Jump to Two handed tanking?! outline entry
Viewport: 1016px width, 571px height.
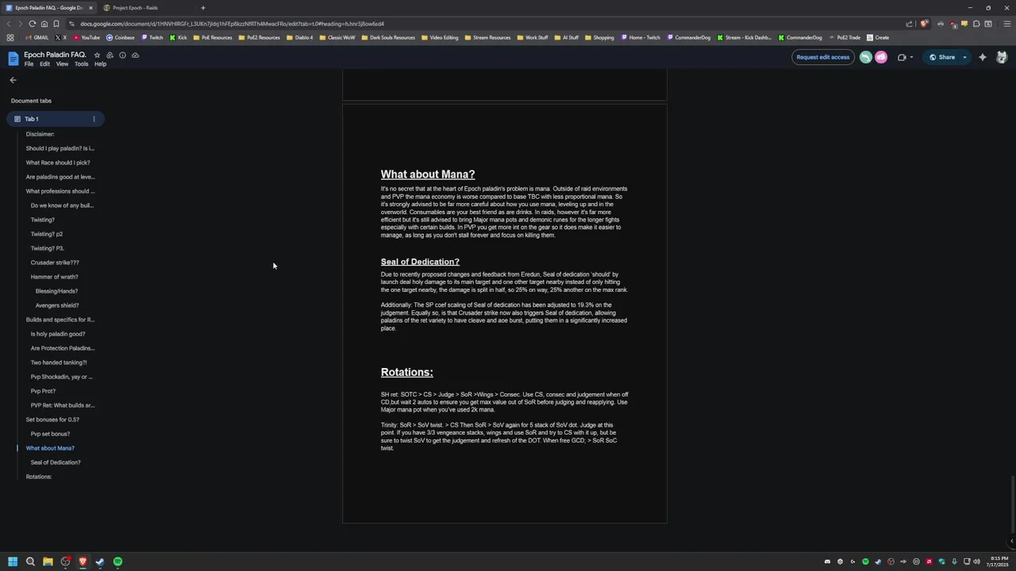click(x=59, y=362)
